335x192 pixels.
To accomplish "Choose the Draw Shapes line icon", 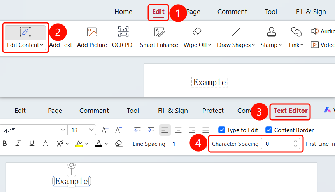I will 236,32.
